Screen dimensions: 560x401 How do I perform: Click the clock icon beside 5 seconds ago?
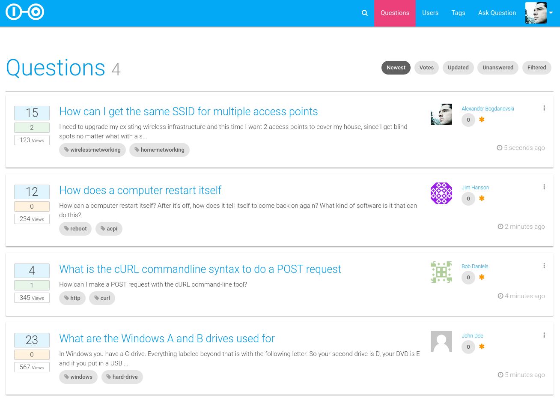click(x=500, y=147)
